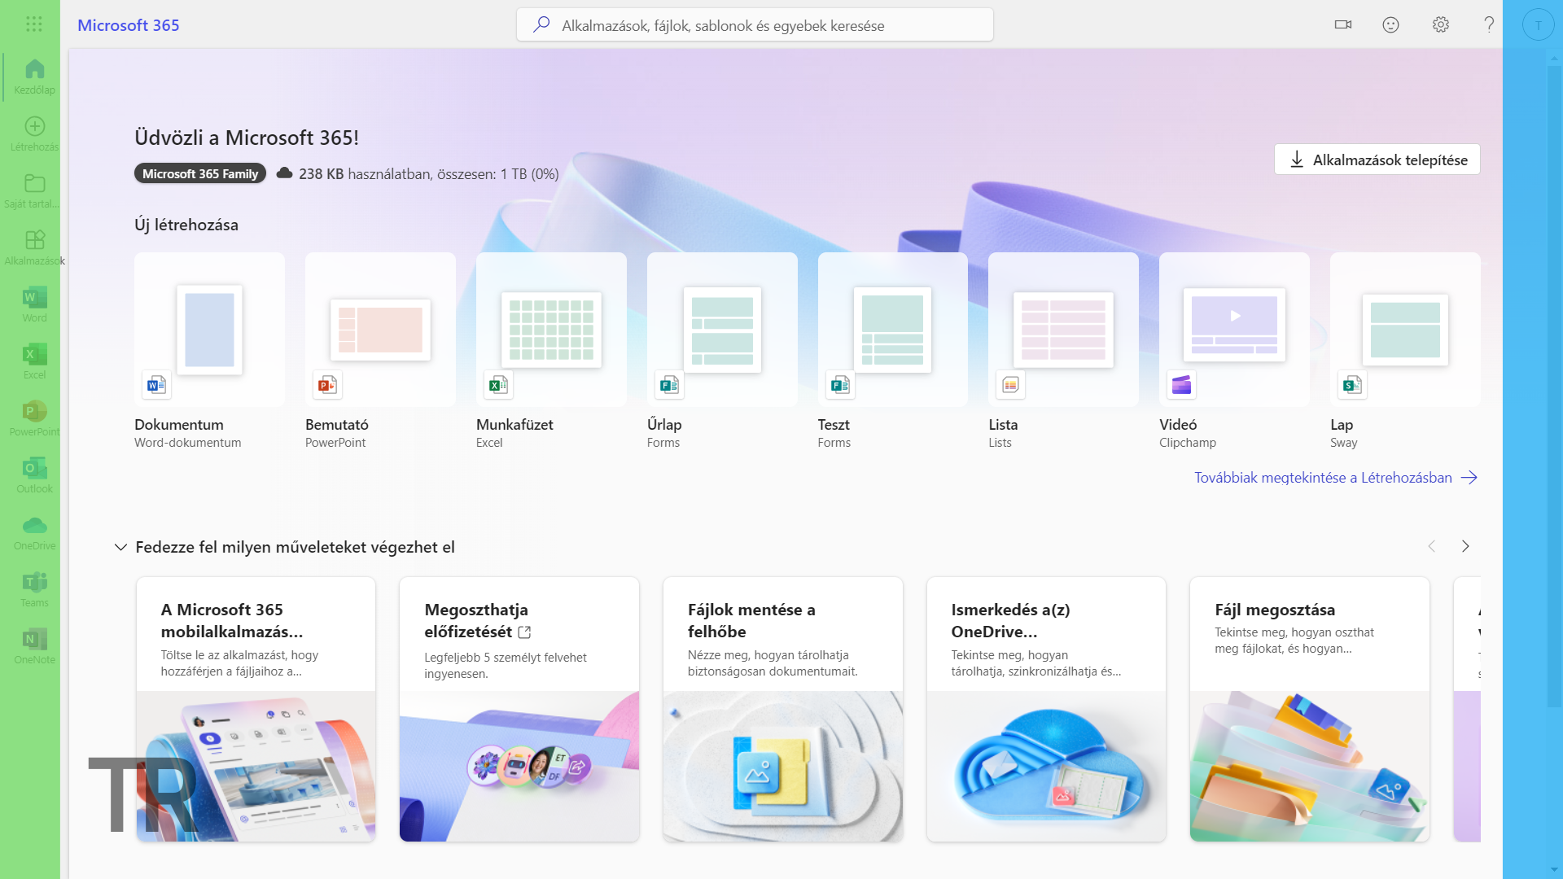This screenshot has width=1563, height=879.
Task: Open OneNote from the sidebar
Action: click(x=34, y=647)
